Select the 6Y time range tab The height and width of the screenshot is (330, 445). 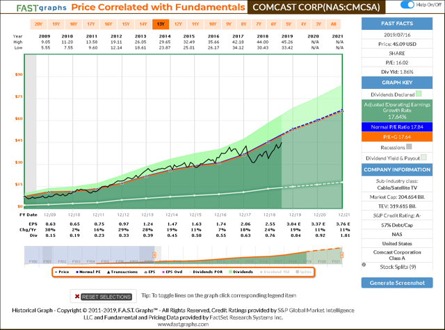click(273, 24)
